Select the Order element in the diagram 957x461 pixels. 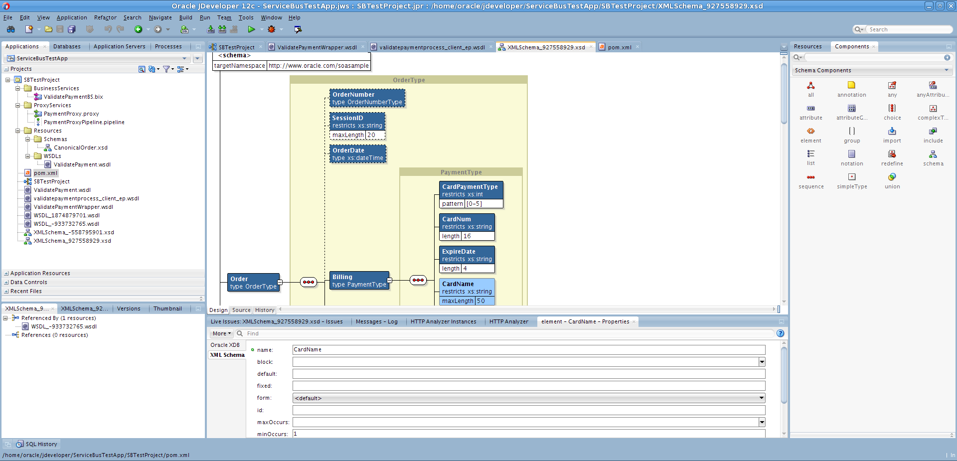click(253, 282)
